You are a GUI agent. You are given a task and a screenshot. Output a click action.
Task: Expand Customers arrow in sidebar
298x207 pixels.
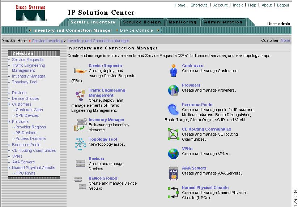click(x=9, y=104)
